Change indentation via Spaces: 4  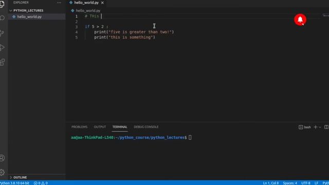(x=290, y=183)
